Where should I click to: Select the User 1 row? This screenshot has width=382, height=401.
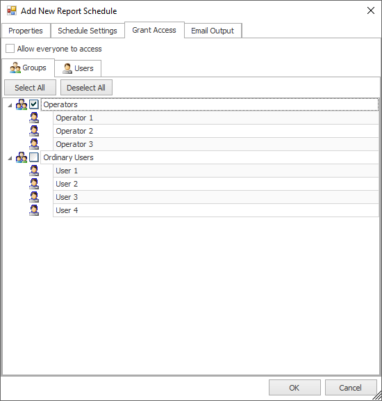tap(216, 171)
